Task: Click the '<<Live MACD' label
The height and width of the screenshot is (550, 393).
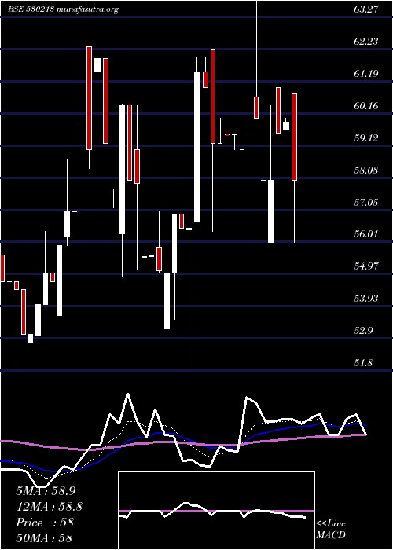Action: pyautogui.click(x=331, y=530)
